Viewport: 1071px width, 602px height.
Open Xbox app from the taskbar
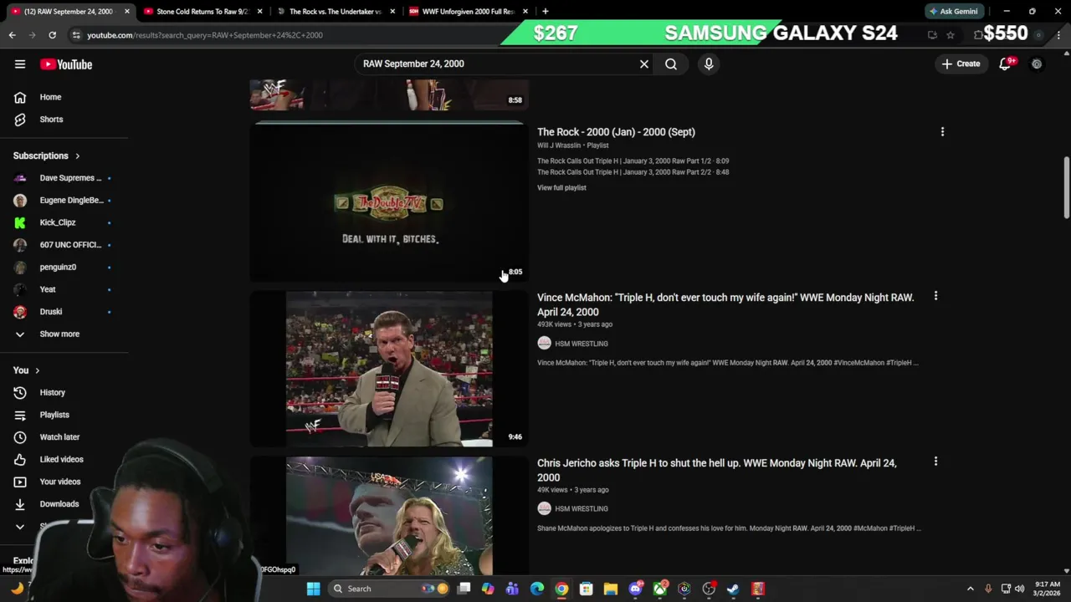tap(660, 589)
